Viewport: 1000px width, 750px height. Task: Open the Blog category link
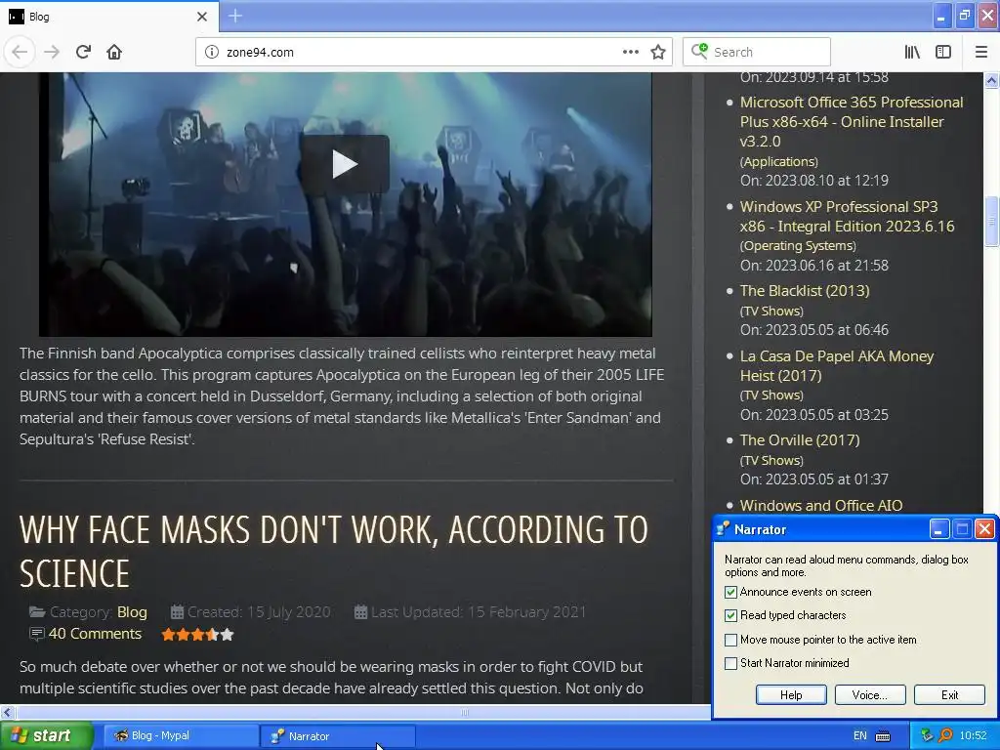[x=132, y=612]
